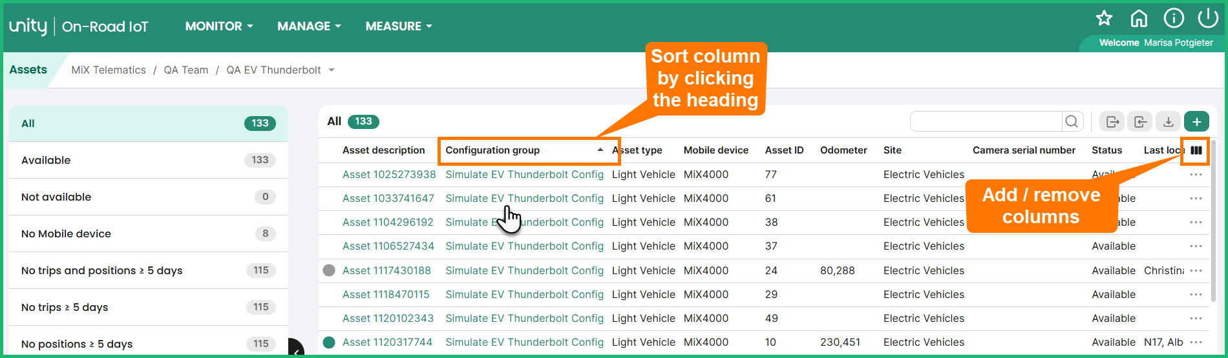Sort by Odometer column
This screenshot has width=1228, height=358.
tap(843, 150)
